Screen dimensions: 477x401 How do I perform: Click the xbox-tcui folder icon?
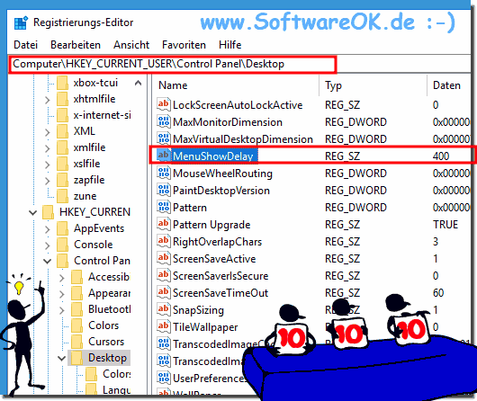point(62,83)
